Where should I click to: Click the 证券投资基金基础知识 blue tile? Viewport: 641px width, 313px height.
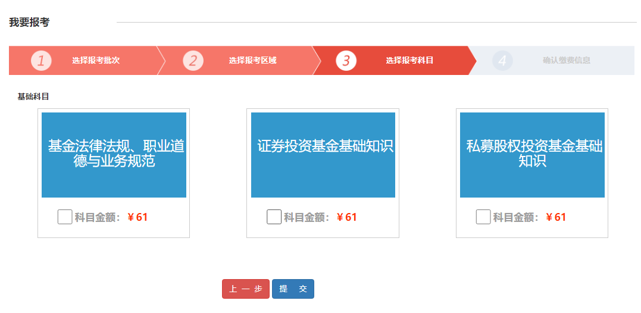click(x=323, y=155)
